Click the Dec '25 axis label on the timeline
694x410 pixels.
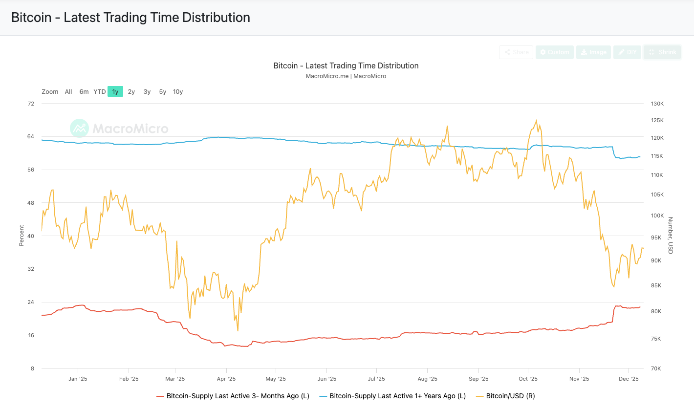pos(629,378)
